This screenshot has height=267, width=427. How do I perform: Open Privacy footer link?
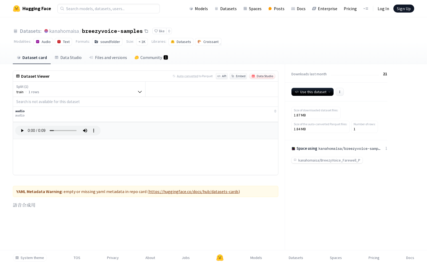(x=113, y=258)
